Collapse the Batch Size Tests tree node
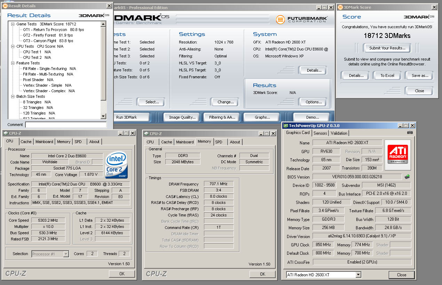 (13, 96)
